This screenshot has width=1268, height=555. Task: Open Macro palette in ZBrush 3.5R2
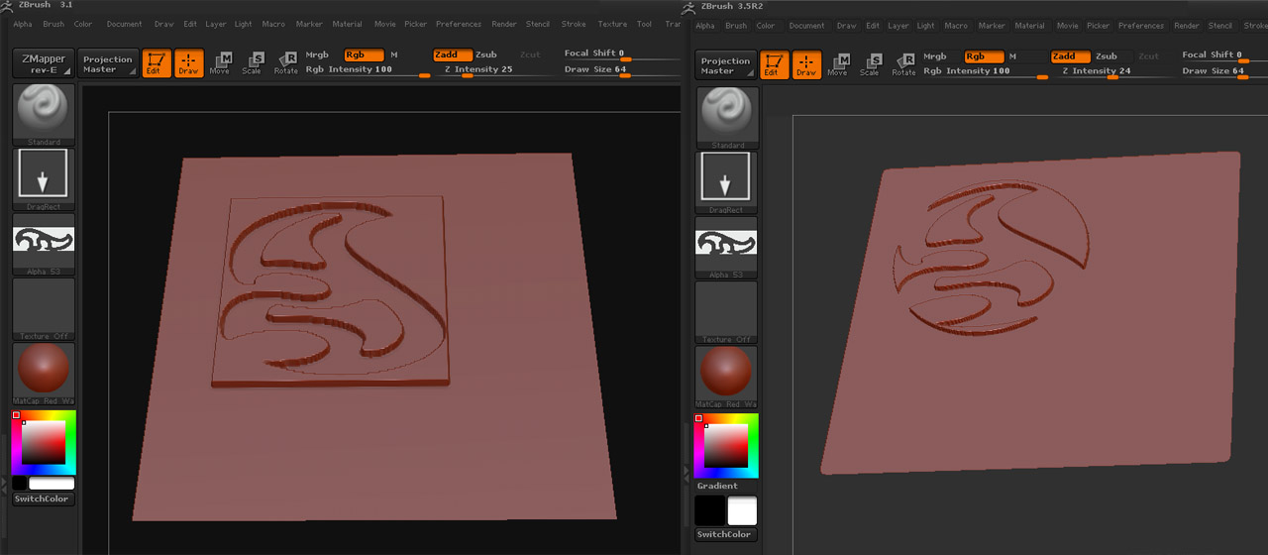956,26
